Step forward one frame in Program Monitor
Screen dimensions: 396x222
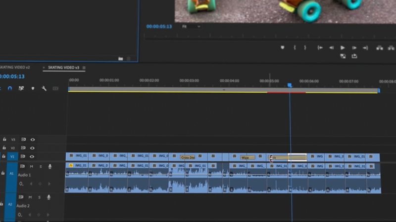(354, 48)
